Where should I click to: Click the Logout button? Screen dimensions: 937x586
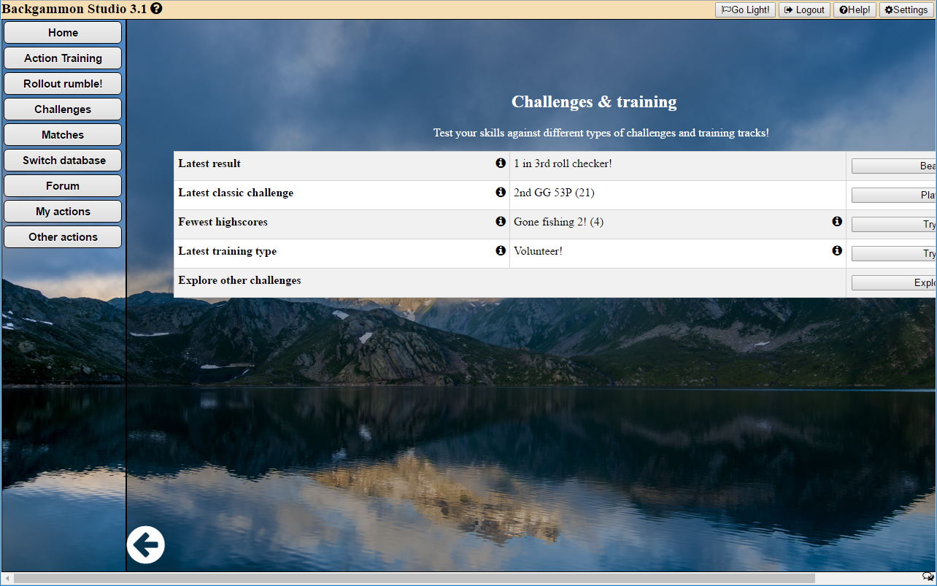(804, 9)
